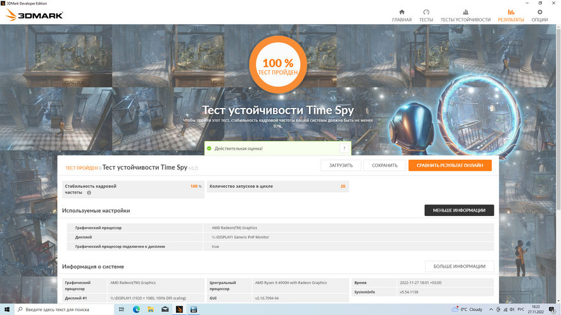Image resolution: width=561 pixels, height=315 pixels.
Task: Click the frame rate stability 100 % value
Action: [196, 187]
